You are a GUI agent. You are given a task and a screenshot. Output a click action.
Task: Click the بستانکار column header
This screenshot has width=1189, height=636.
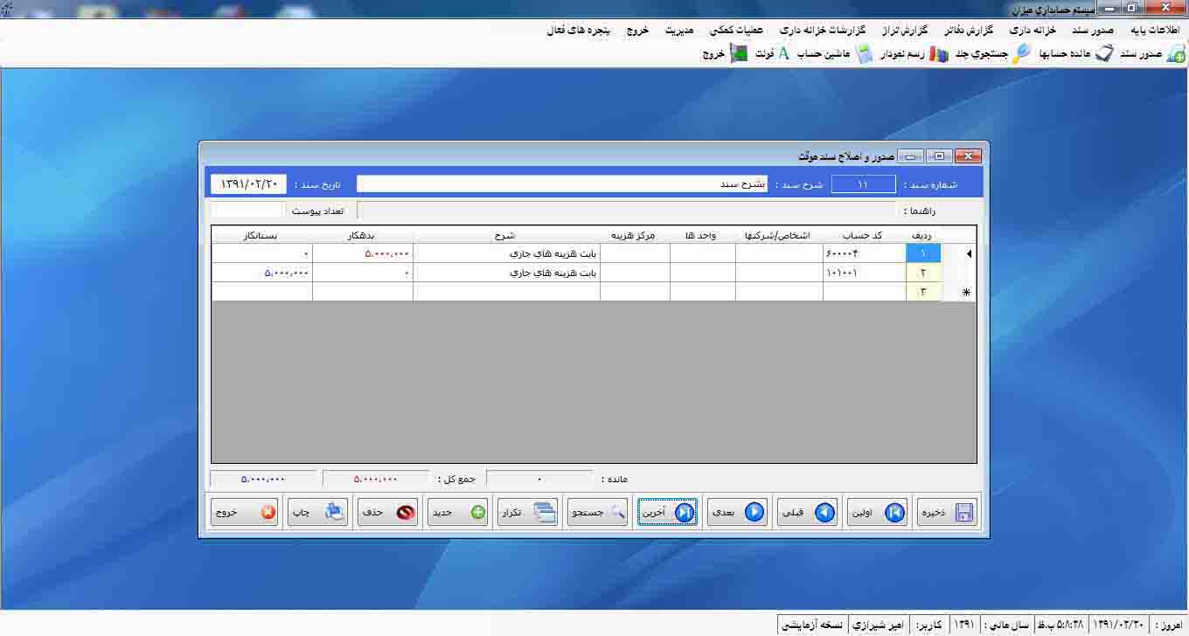click(x=262, y=235)
